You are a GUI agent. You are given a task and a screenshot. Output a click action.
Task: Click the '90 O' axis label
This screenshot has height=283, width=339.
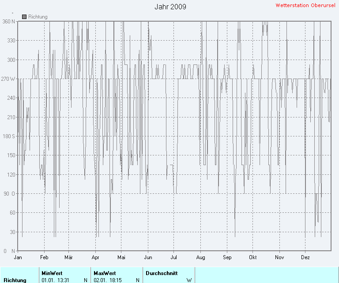(x=9, y=193)
